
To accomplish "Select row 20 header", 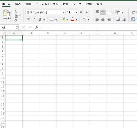I will (3, 123).
